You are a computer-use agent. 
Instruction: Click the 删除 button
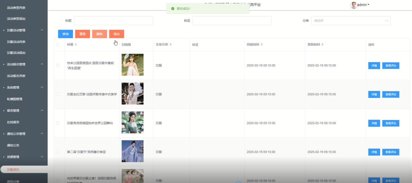[99, 34]
